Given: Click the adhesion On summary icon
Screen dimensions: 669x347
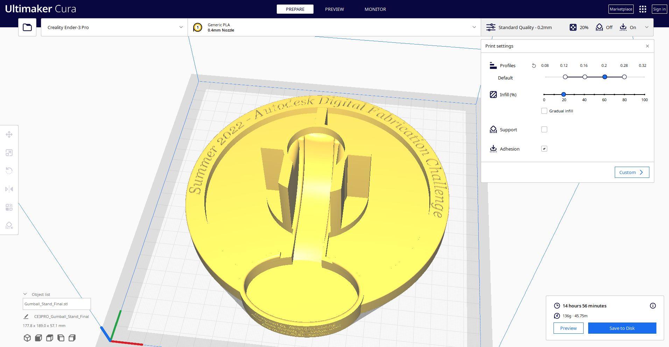Looking at the screenshot, I should pyautogui.click(x=623, y=27).
